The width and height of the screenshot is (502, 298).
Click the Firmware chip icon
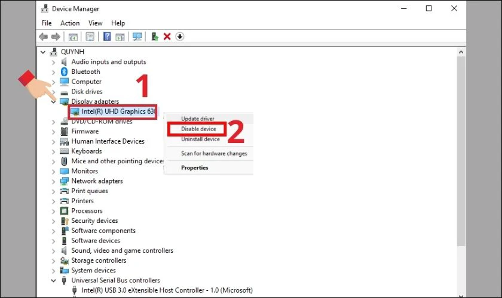(x=64, y=131)
